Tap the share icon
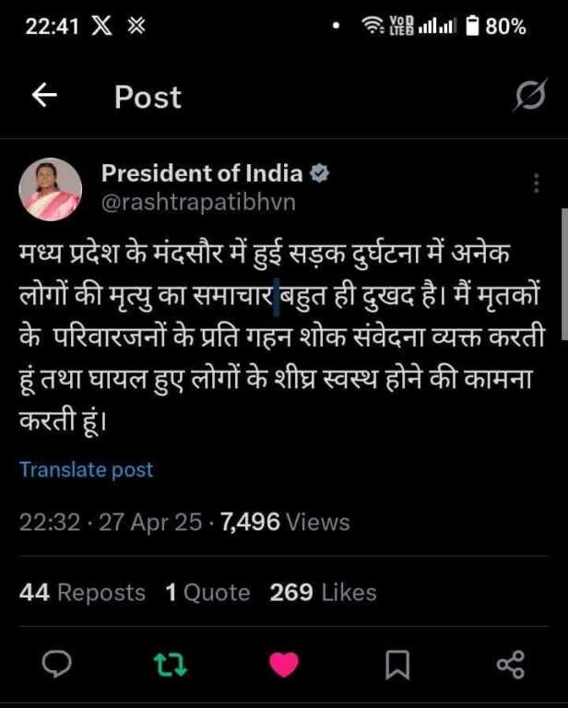 tap(511, 665)
